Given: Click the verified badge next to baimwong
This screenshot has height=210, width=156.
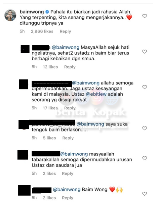Looking at the screenshot, I should (47, 12).
